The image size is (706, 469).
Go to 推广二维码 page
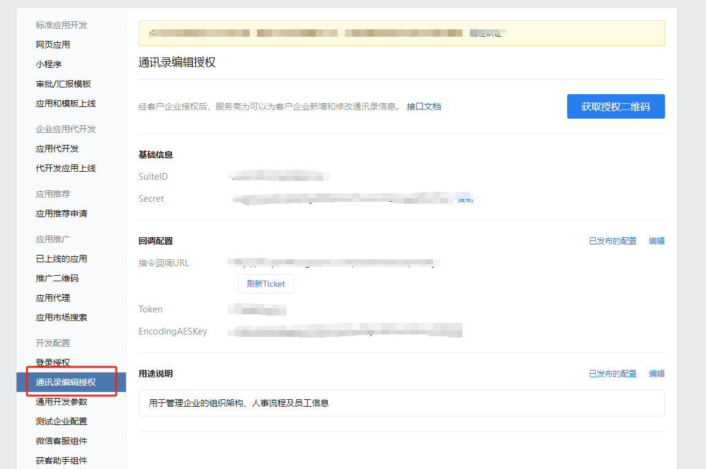(x=57, y=278)
